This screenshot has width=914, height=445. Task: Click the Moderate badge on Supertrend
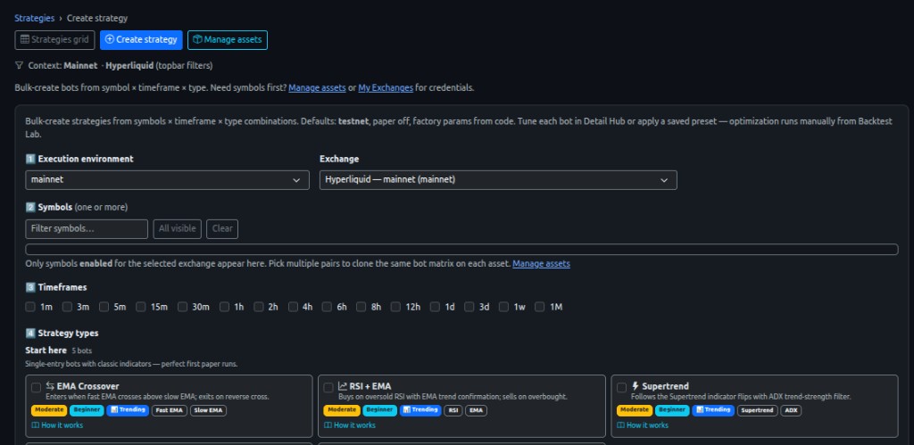click(x=635, y=410)
